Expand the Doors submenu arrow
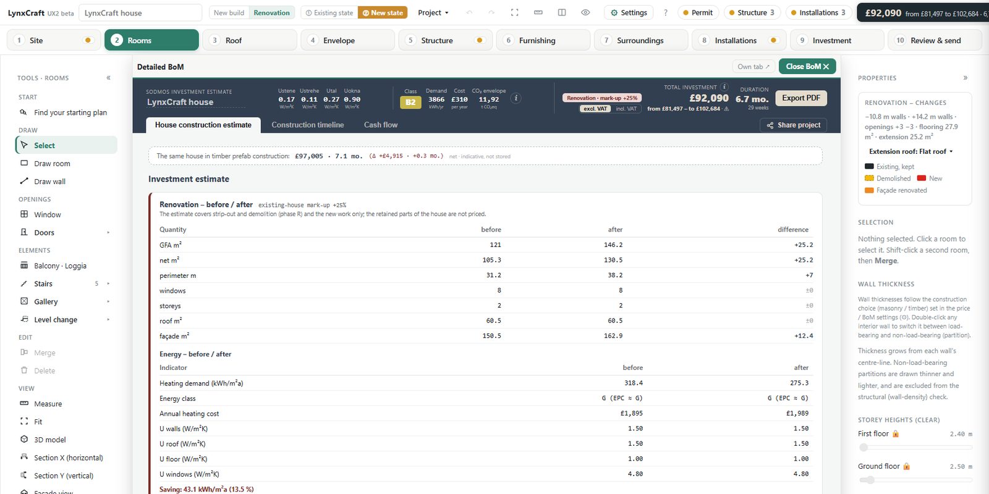Screen dimensions: 989x494 [108, 233]
